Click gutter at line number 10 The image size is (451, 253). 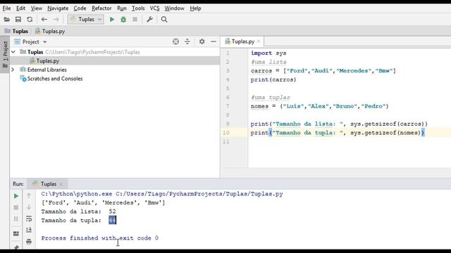pyautogui.click(x=226, y=133)
